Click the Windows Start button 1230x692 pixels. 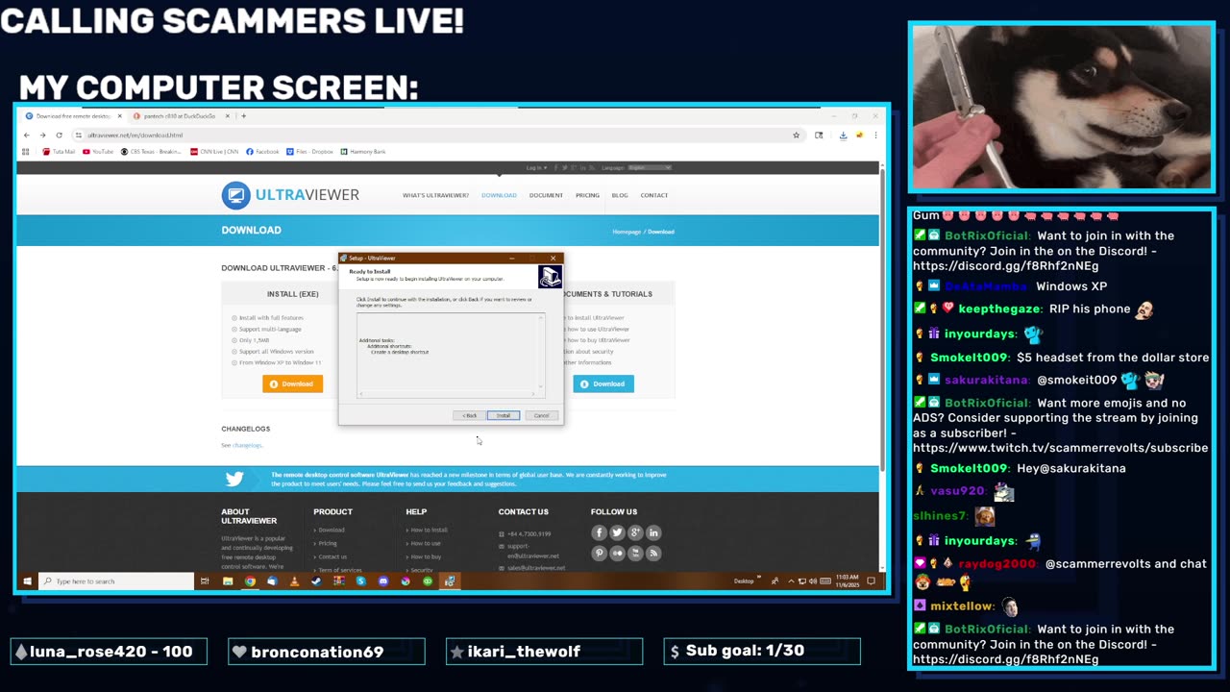(x=27, y=581)
